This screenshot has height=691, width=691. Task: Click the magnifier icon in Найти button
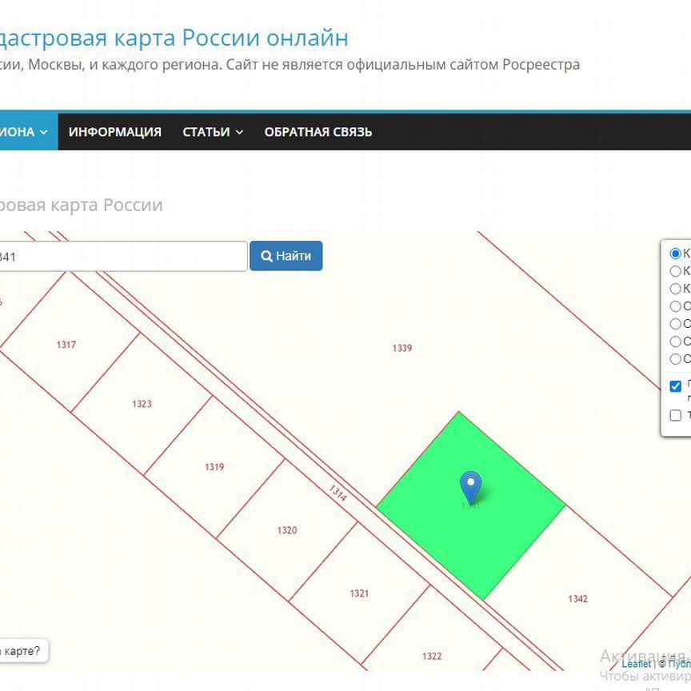266,257
